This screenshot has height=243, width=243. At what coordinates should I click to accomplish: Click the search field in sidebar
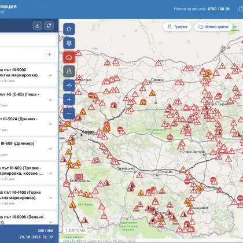coord(28,41)
